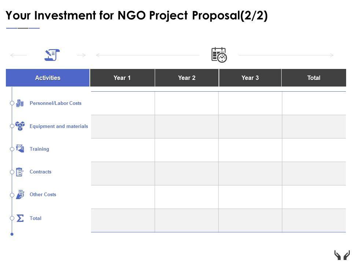Click the Total column header

(x=314, y=78)
